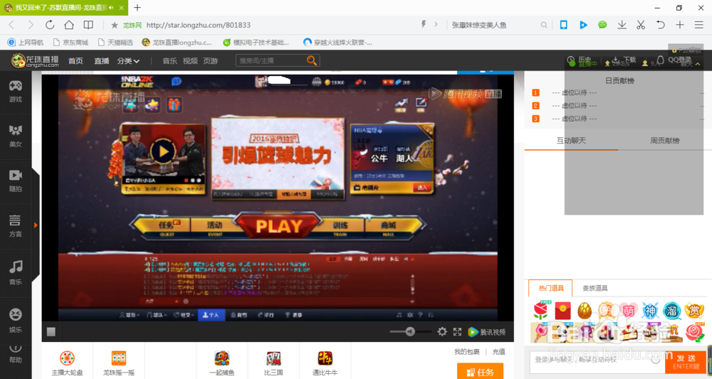Open the 随拍 camera sidebar category
Screen dimensions: 712x379
pos(16,181)
